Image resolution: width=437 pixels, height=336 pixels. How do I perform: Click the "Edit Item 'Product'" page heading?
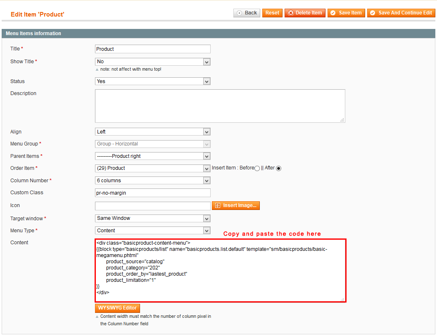click(37, 14)
